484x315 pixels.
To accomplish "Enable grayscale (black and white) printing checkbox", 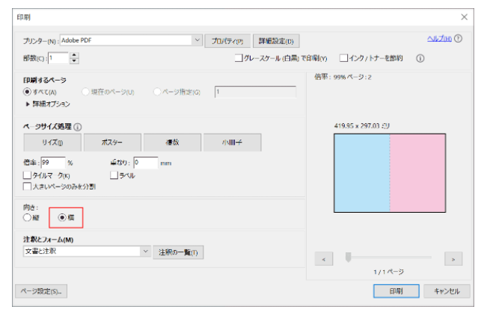I will tap(239, 57).
